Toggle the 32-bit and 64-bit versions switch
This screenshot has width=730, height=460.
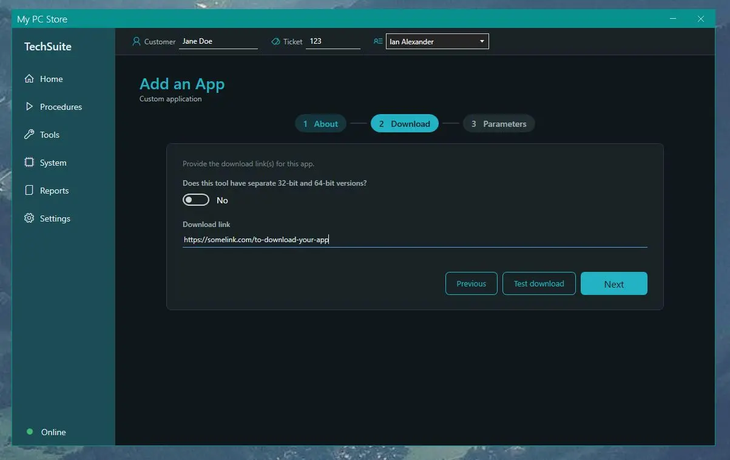point(196,200)
